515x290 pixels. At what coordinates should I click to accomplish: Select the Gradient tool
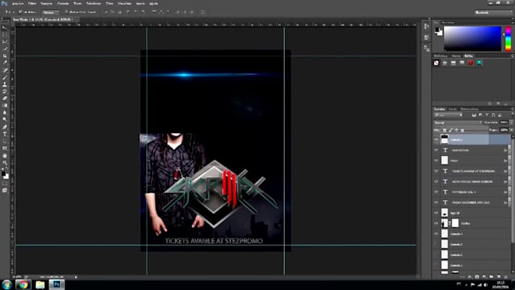5,105
